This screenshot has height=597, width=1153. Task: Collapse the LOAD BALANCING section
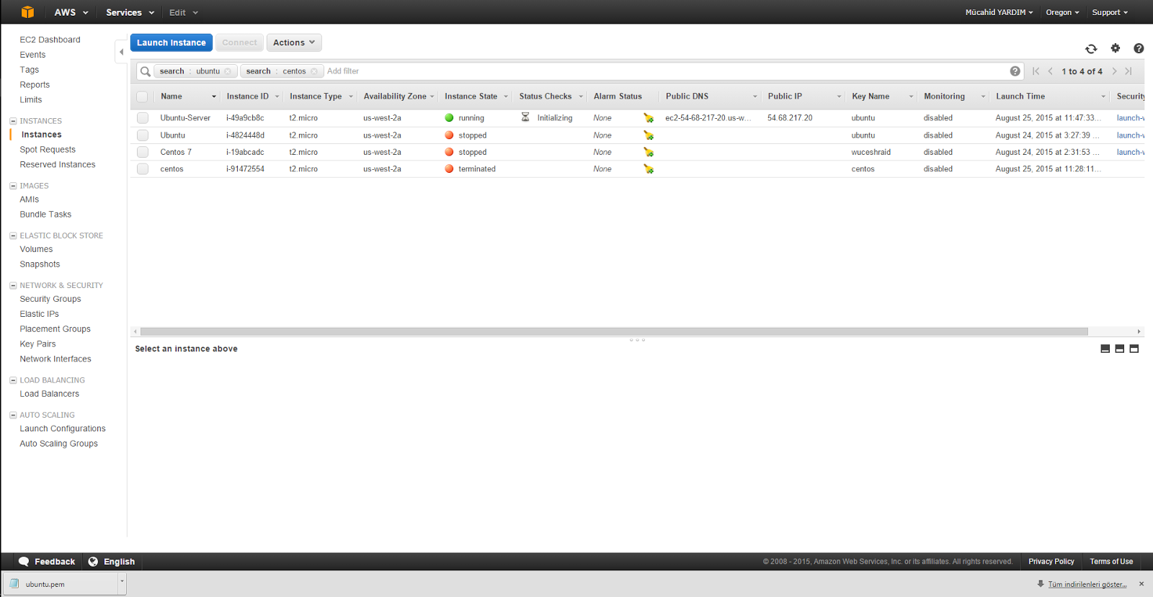pos(13,380)
